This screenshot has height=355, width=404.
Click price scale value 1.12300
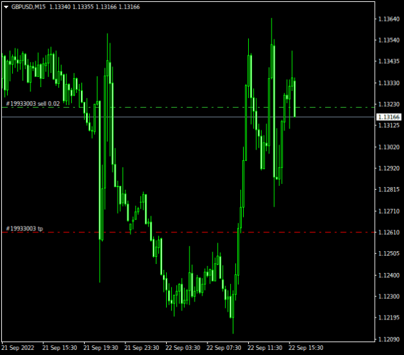point(388,296)
